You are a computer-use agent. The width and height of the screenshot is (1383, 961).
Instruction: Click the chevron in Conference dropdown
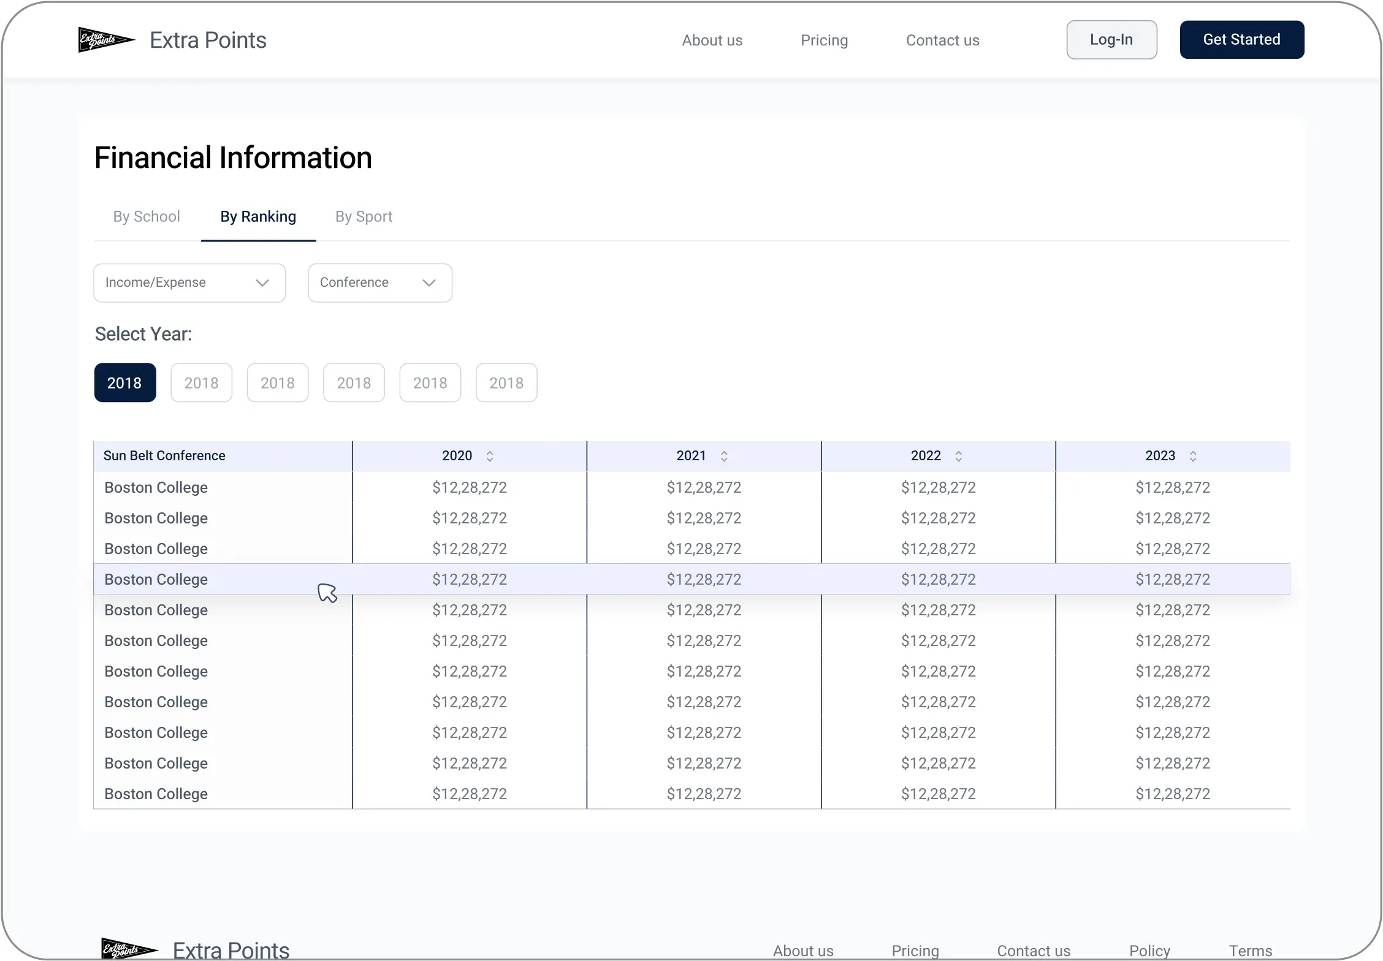click(x=429, y=283)
